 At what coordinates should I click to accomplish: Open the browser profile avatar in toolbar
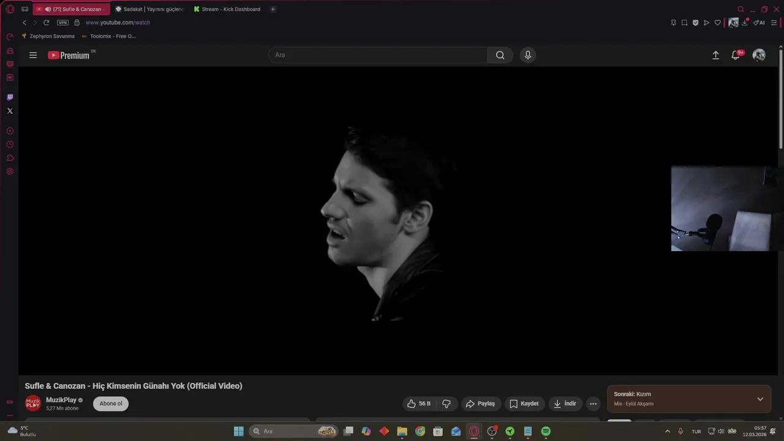(733, 23)
